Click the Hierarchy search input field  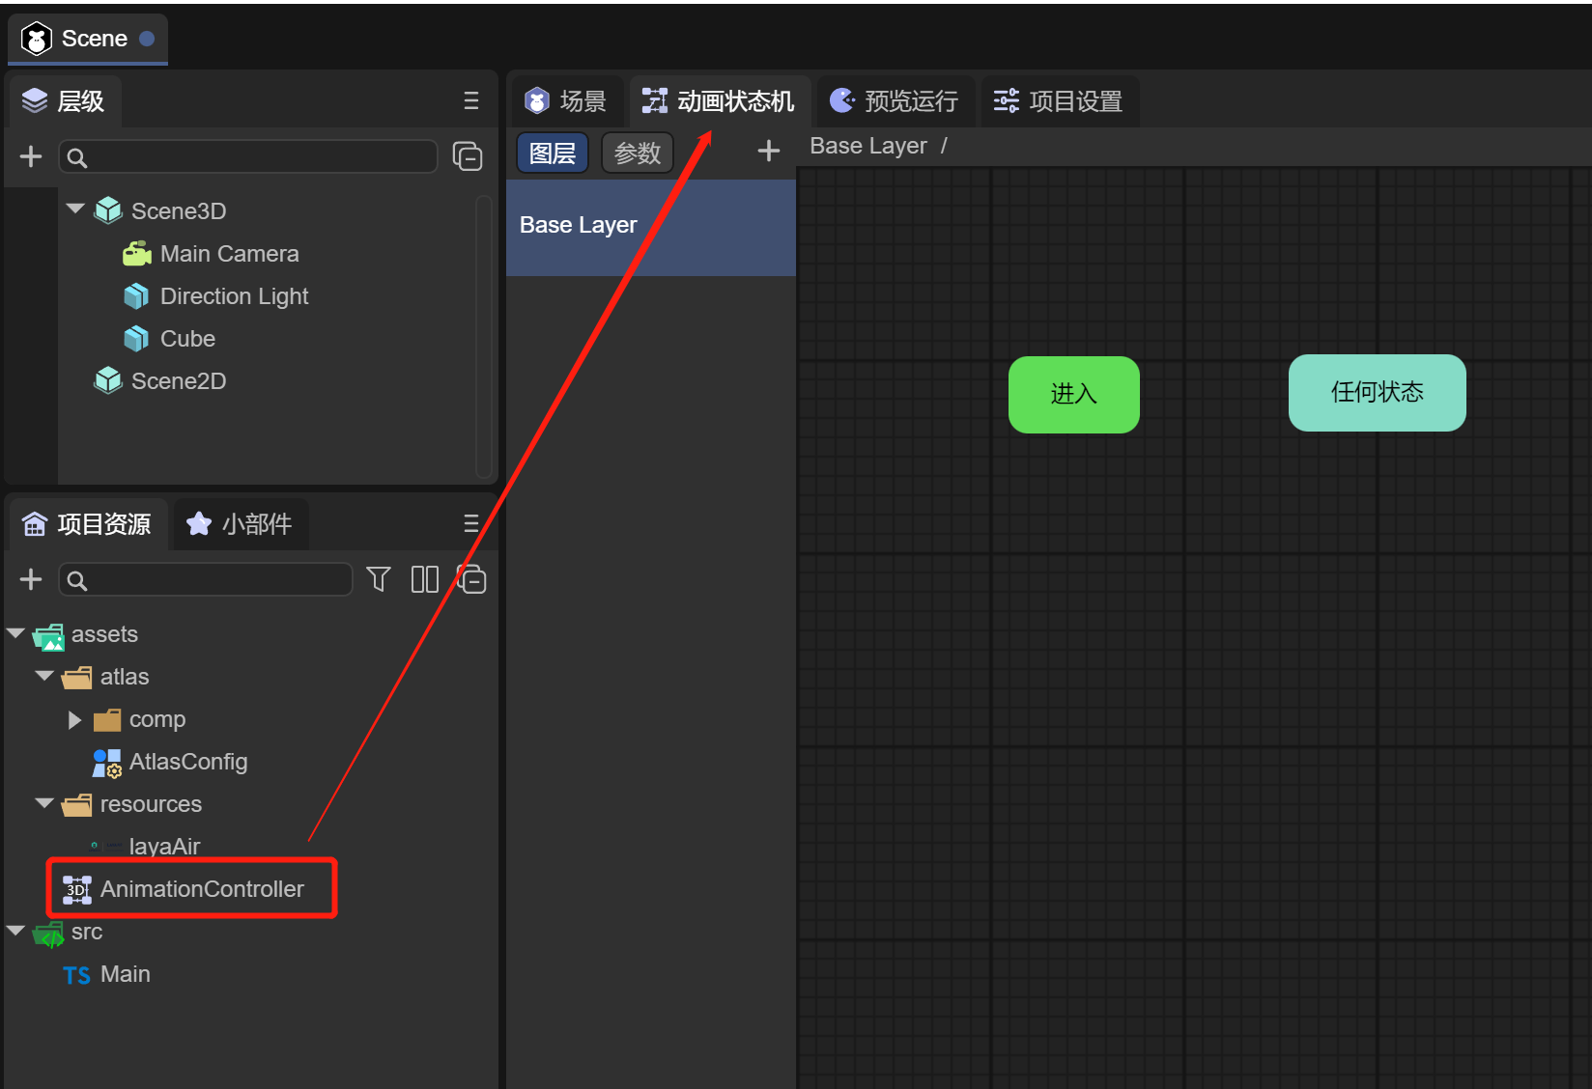pos(249,157)
